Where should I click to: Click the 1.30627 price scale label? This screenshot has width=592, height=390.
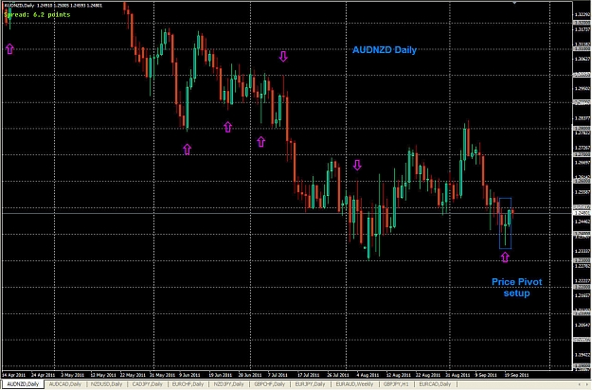click(x=583, y=60)
